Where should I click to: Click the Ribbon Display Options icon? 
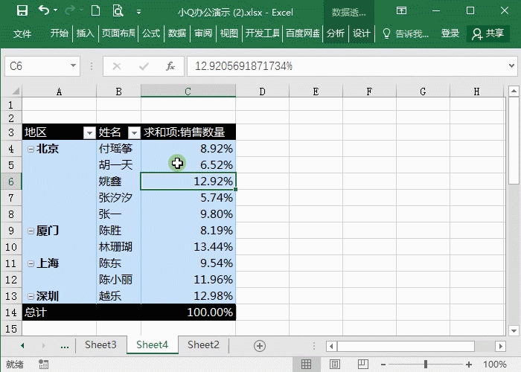(401, 11)
